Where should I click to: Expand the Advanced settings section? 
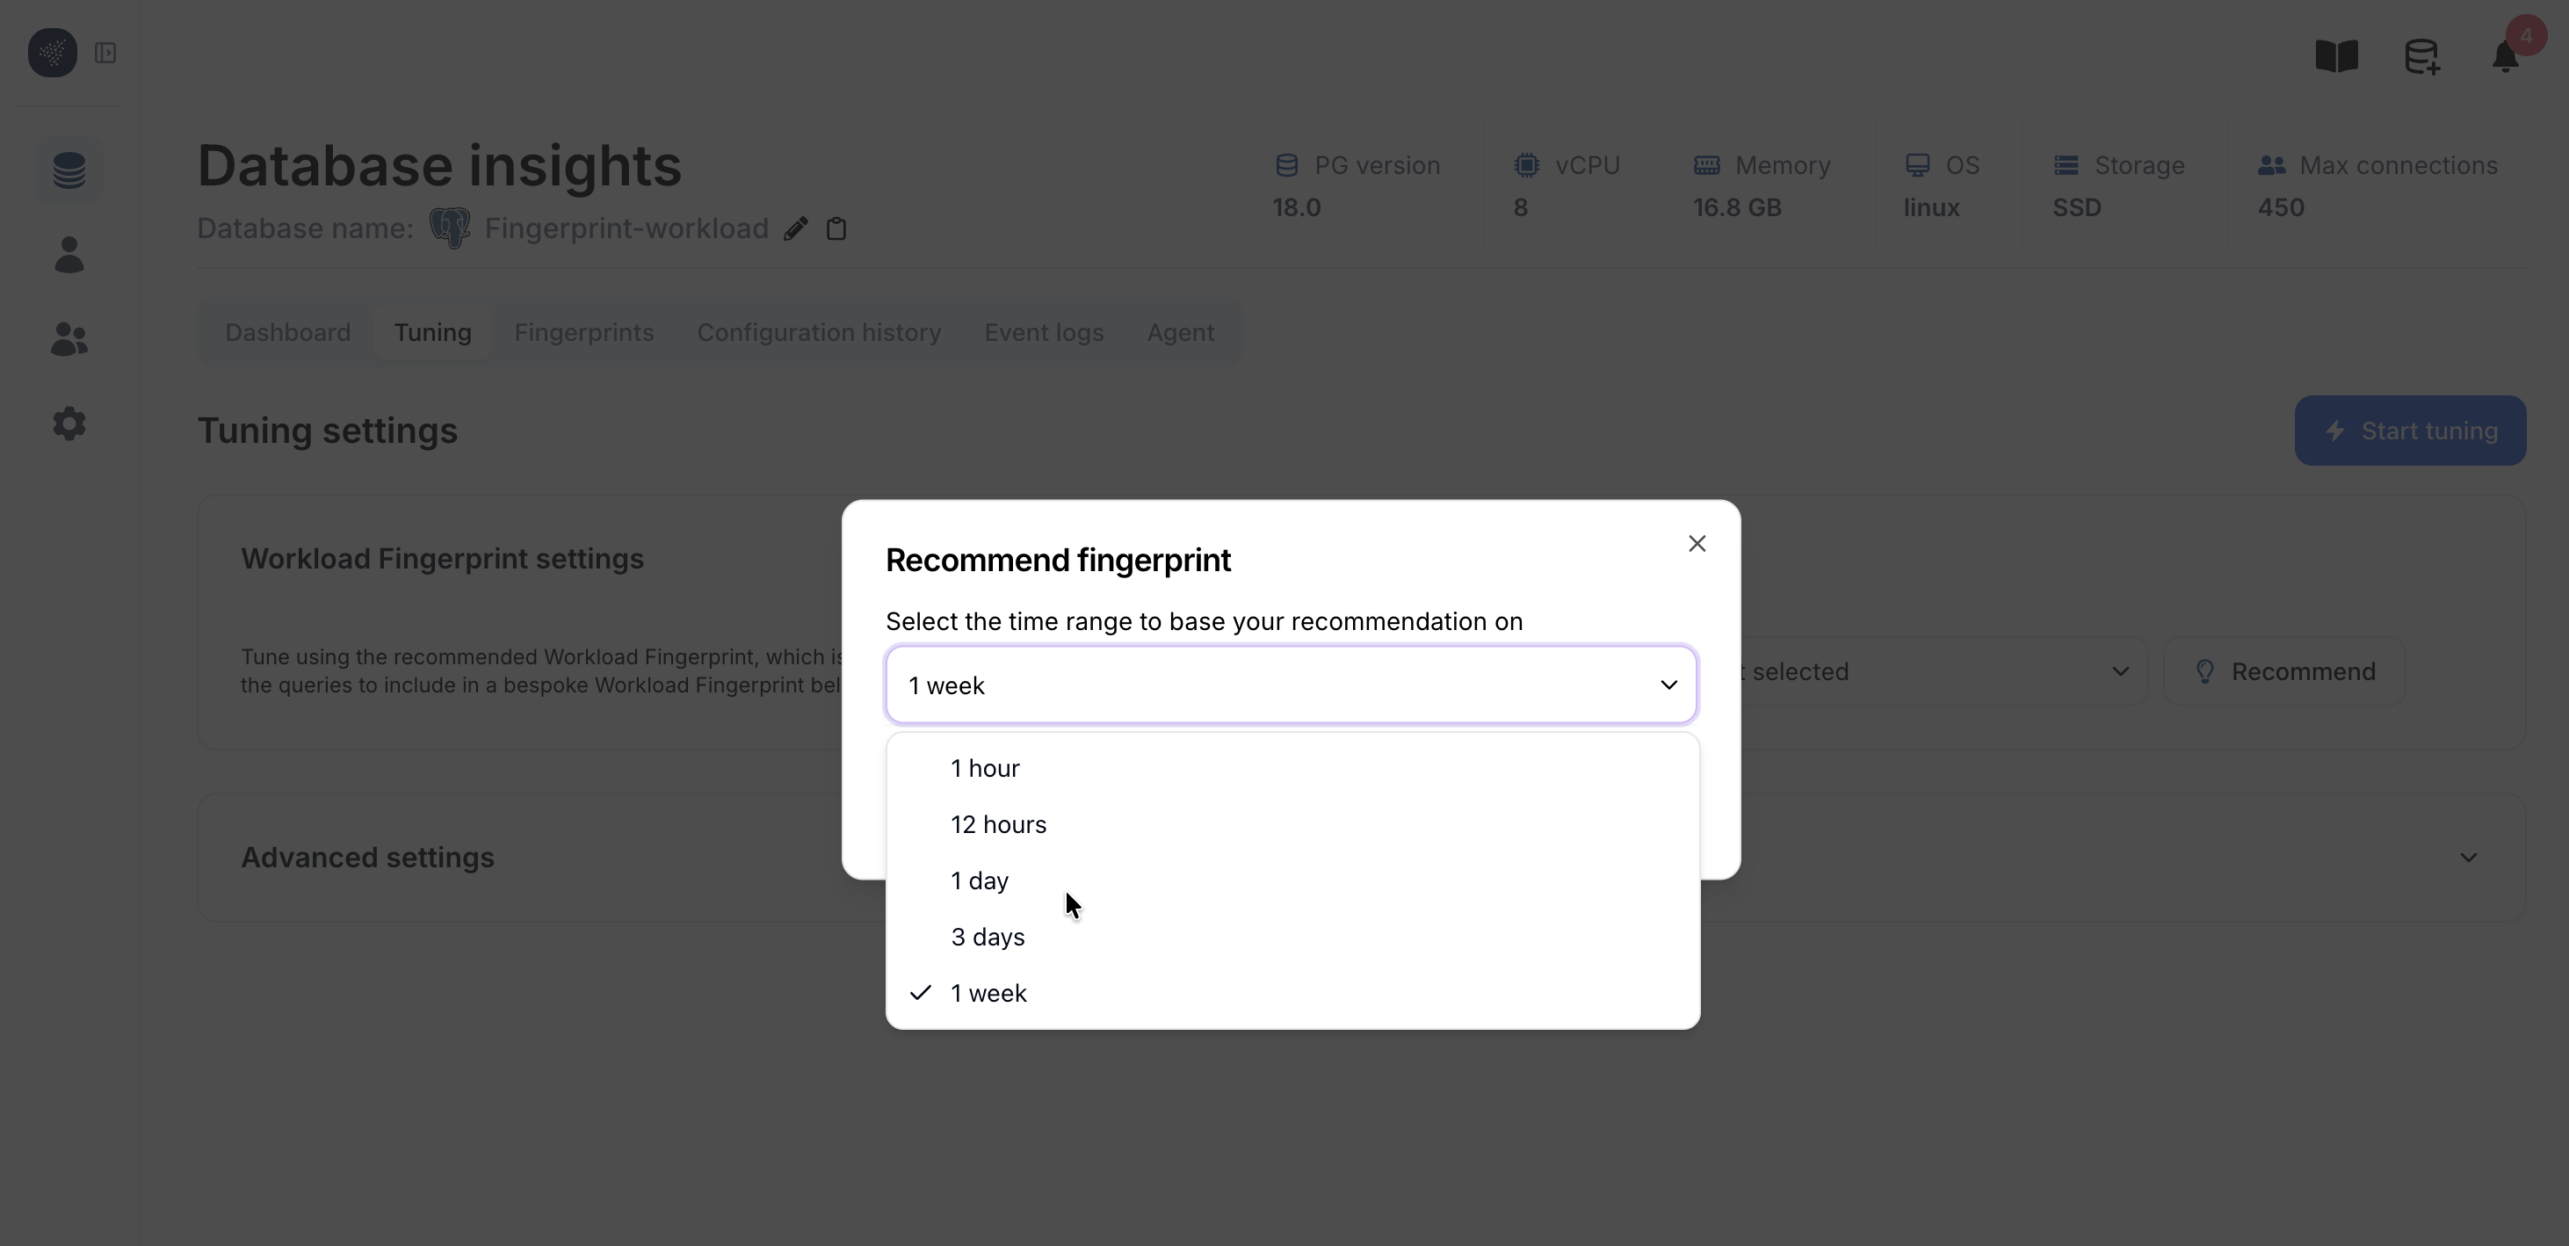coord(2467,858)
